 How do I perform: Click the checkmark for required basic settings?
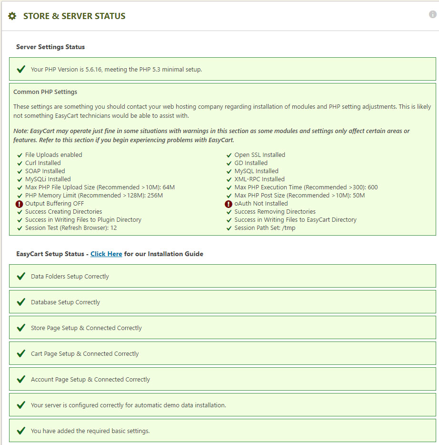coord(21,431)
